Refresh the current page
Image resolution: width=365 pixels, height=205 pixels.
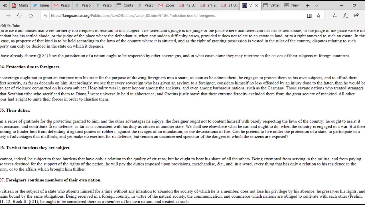pos(19,16)
